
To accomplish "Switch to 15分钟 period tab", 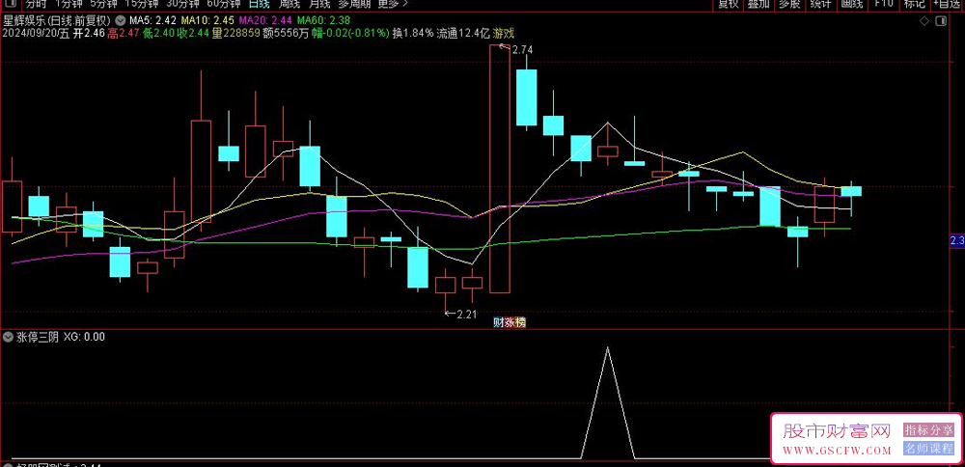I will 142,4.
